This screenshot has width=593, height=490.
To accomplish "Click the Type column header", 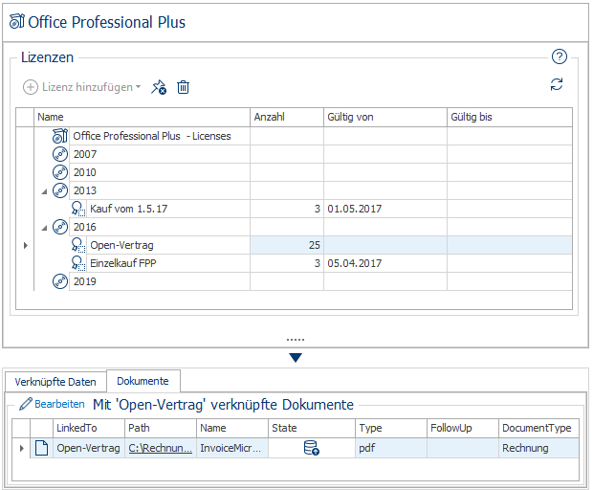I will coord(391,429).
